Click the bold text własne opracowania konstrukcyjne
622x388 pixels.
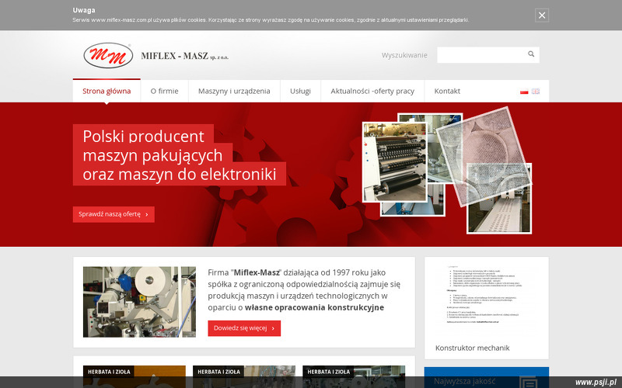coord(314,307)
